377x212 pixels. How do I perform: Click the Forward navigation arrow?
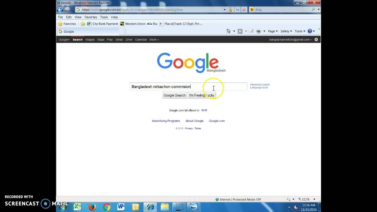tap(67, 10)
